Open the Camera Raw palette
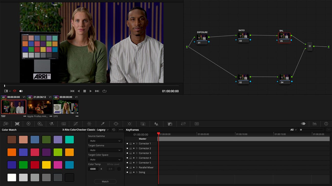 coord(6,124)
